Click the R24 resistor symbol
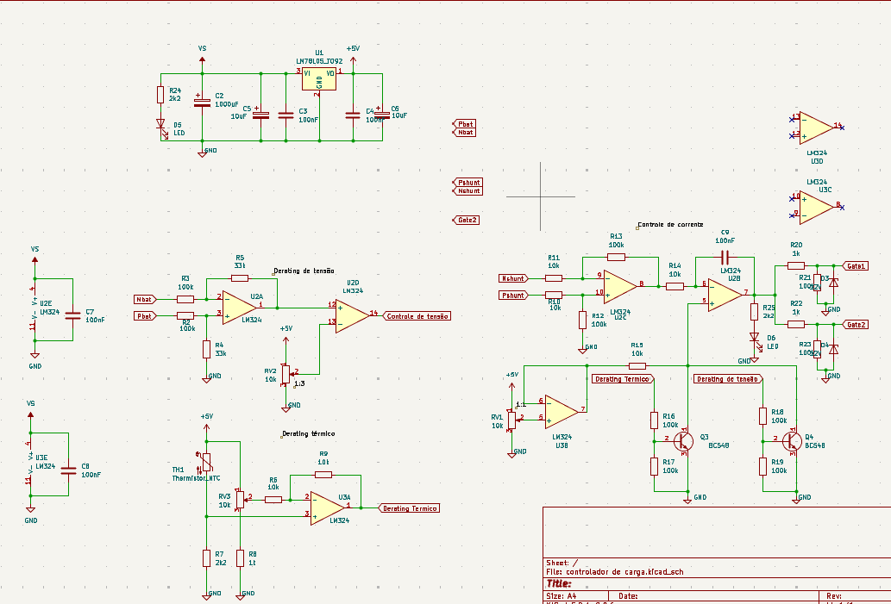The image size is (891, 604). [160, 95]
